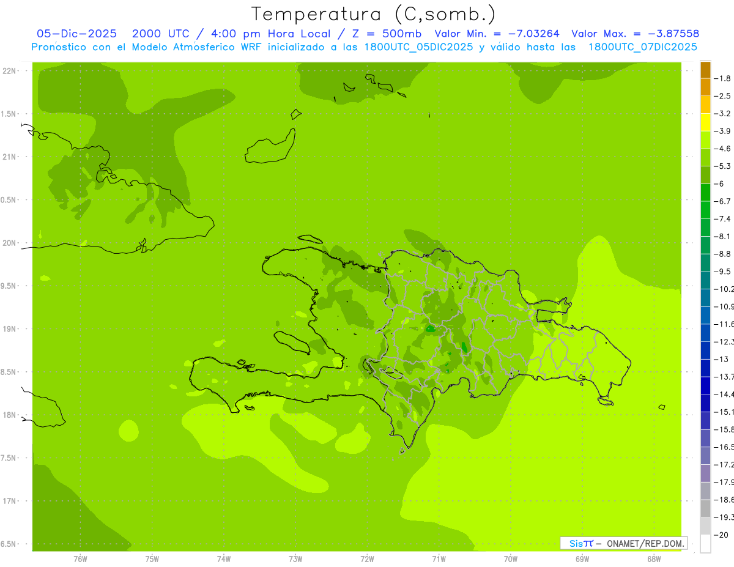The width and height of the screenshot is (734, 567).
Task: Click the 68W longitude axis label
Action: point(654,559)
